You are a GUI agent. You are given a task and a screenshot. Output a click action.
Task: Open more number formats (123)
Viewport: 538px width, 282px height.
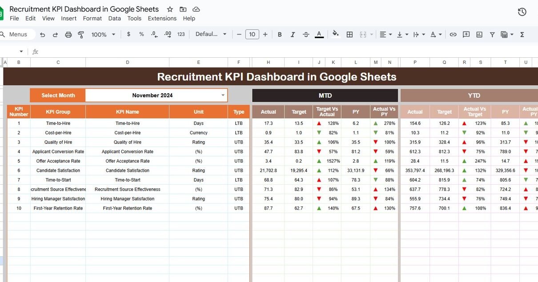(181, 34)
